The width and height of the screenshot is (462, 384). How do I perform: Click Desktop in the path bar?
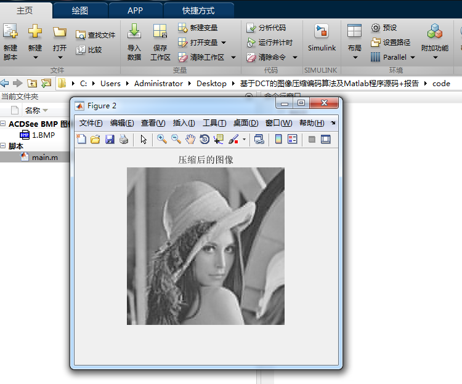click(x=211, y=84)
